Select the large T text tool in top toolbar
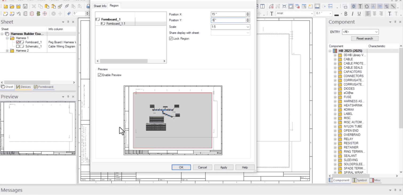Viewport: 403px width, 195px height. 360,6
